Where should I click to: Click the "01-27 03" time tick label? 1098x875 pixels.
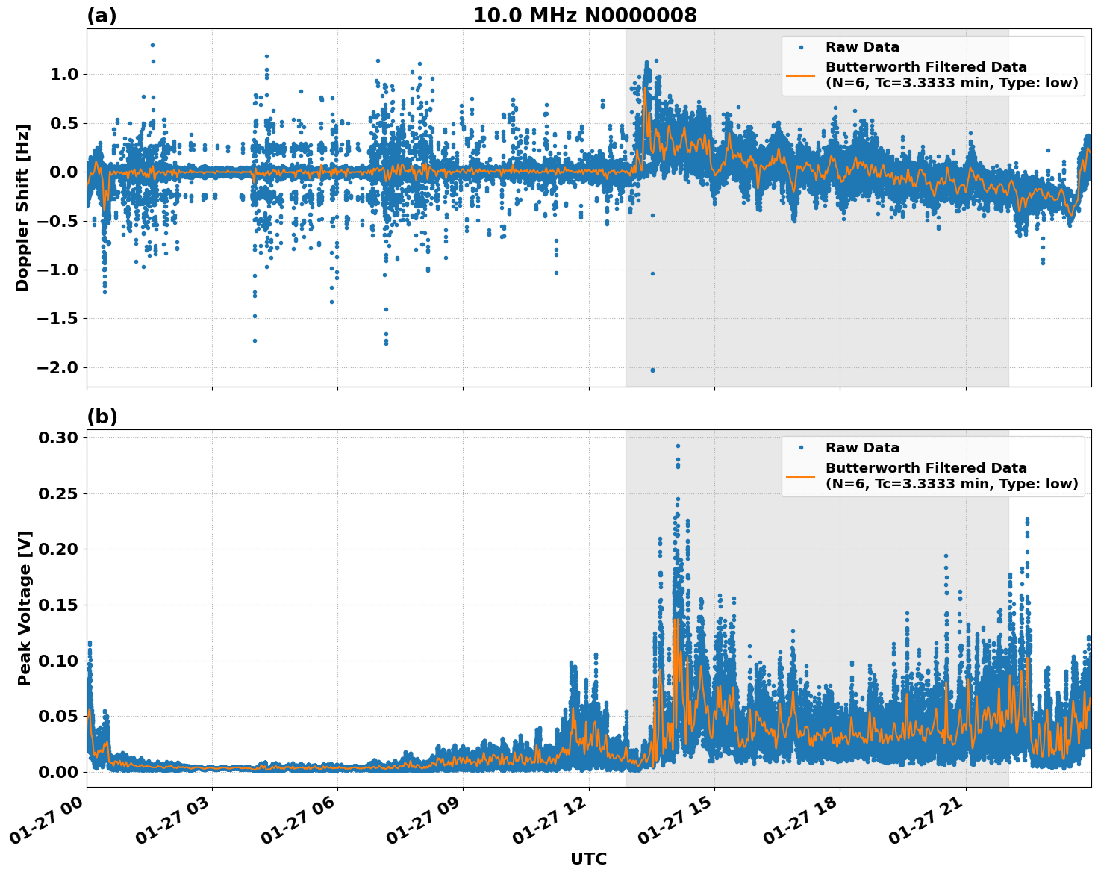[x=174, y=820]
